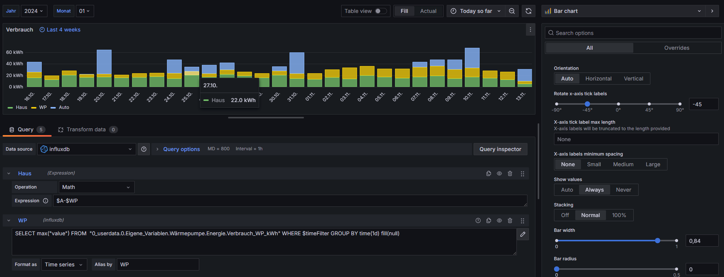
Task: Toggle the Table view switch
Action: pyautogui.click(x=381, y=11)
